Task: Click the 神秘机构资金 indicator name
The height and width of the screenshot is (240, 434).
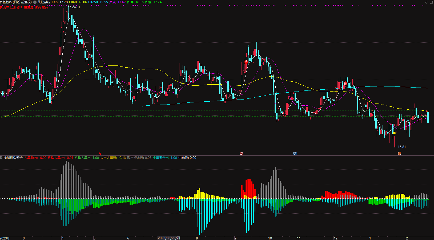Action: pos(13,158)
